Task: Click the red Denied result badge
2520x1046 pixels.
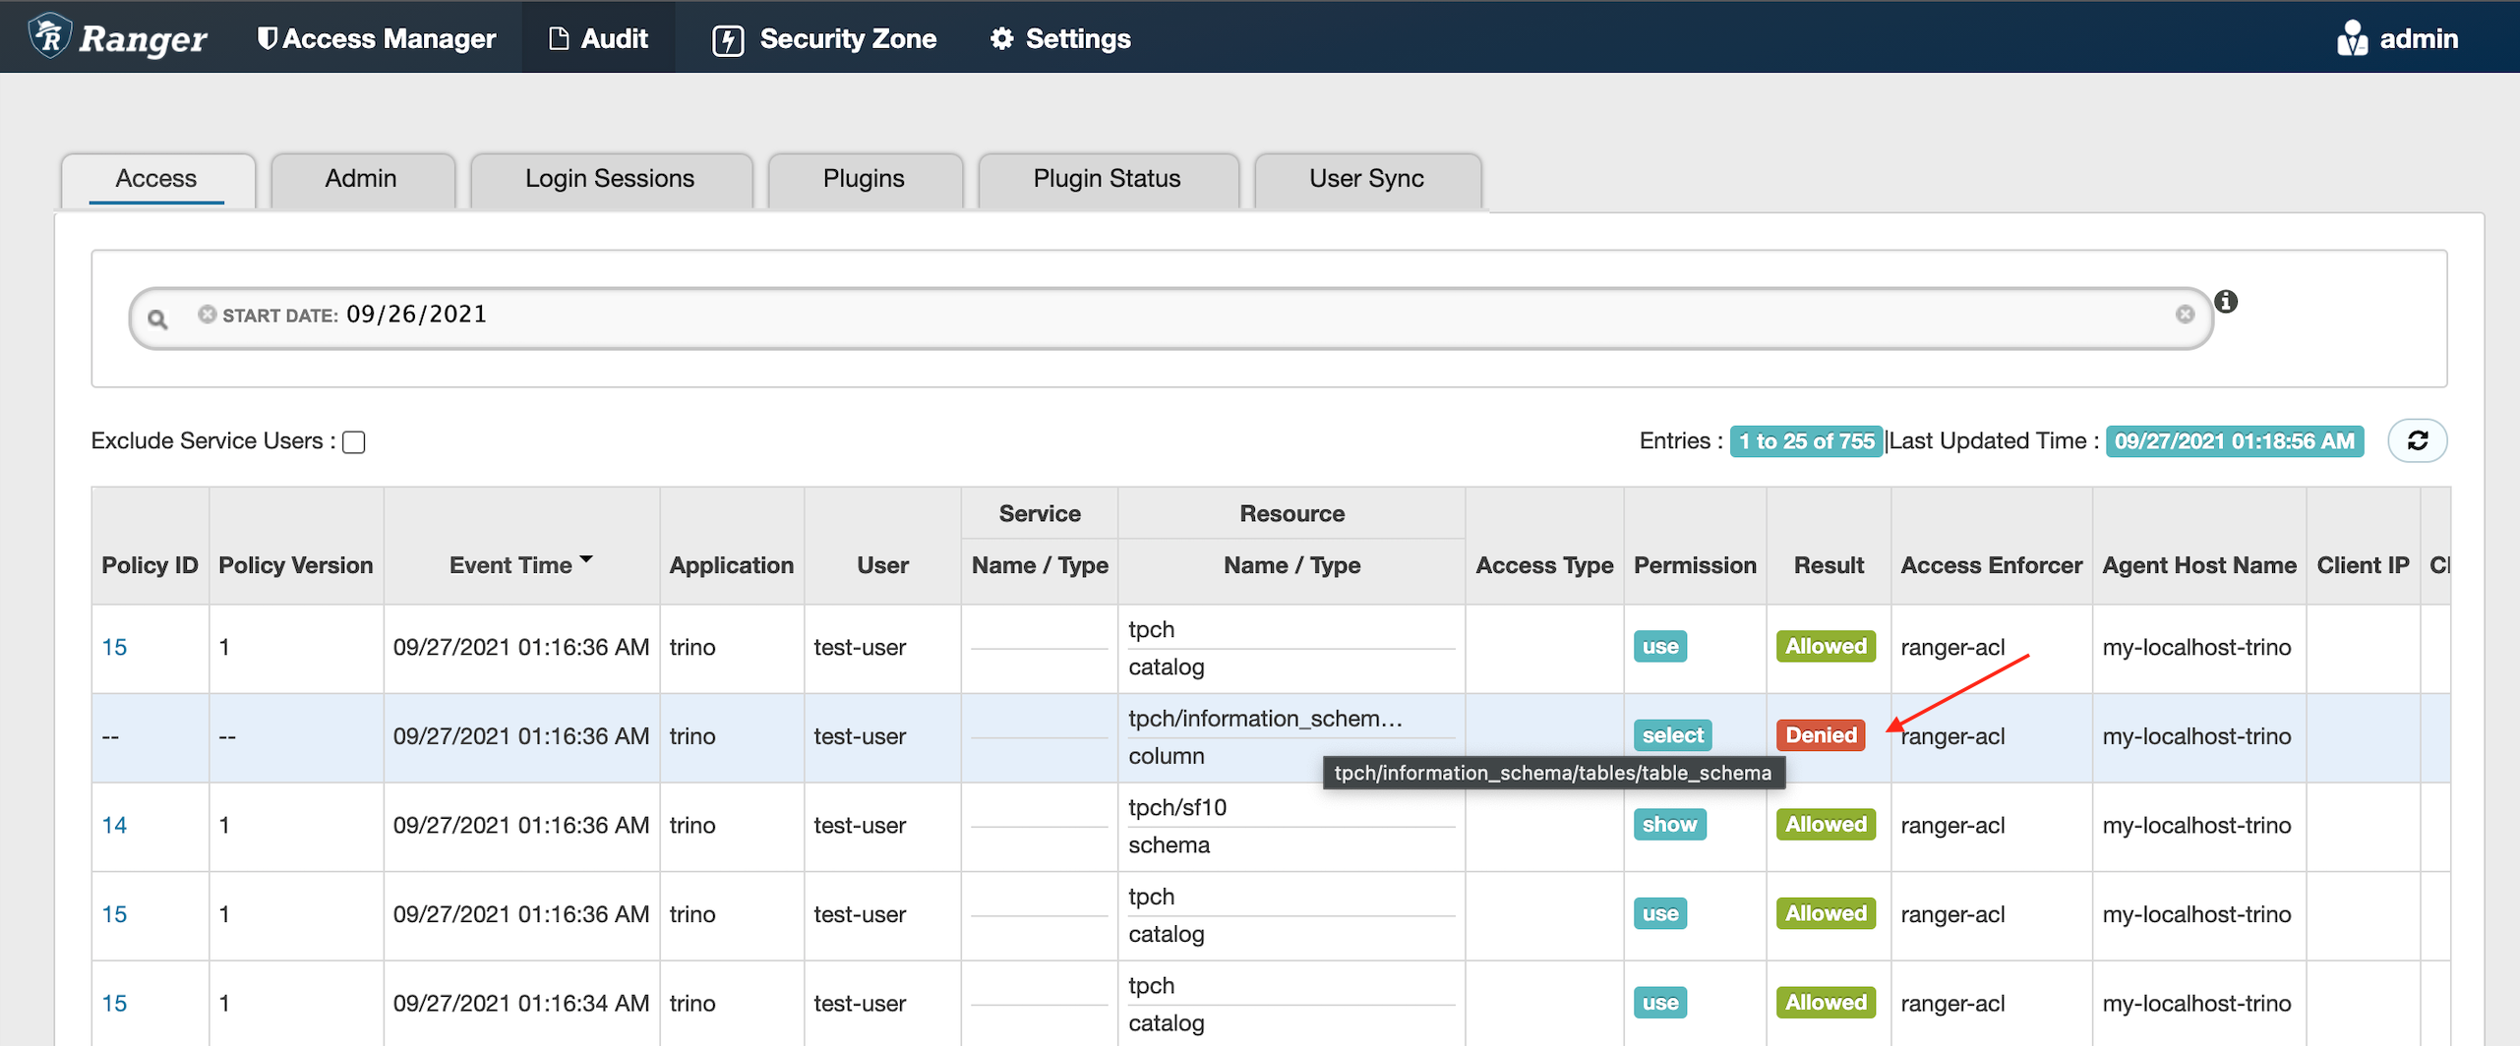Action: [x=1821, y=735]
